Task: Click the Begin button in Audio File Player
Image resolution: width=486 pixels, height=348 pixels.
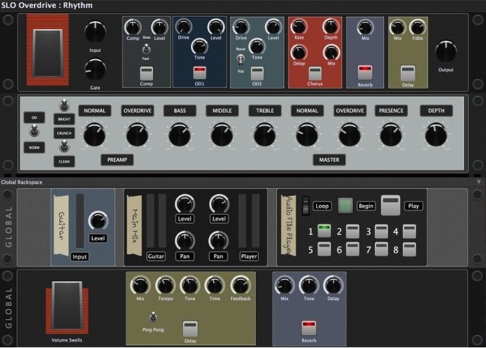Action: pos(366,206)
